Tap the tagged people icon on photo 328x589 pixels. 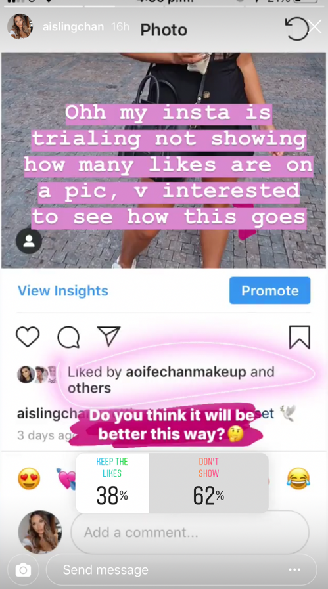click(x=28, y=241)
